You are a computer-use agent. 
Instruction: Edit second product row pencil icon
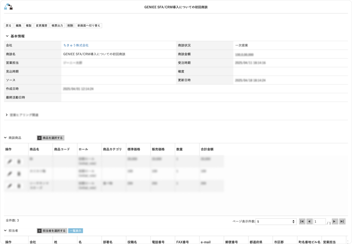(x=10, y=174)
